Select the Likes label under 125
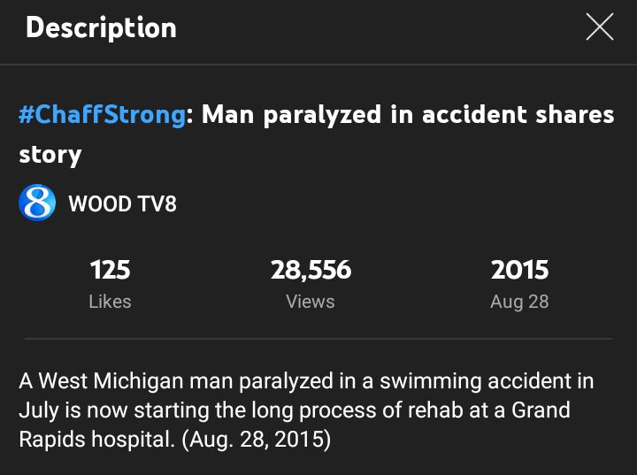Image resolution: width=637 pixels, height=475 pixels. 110,302
